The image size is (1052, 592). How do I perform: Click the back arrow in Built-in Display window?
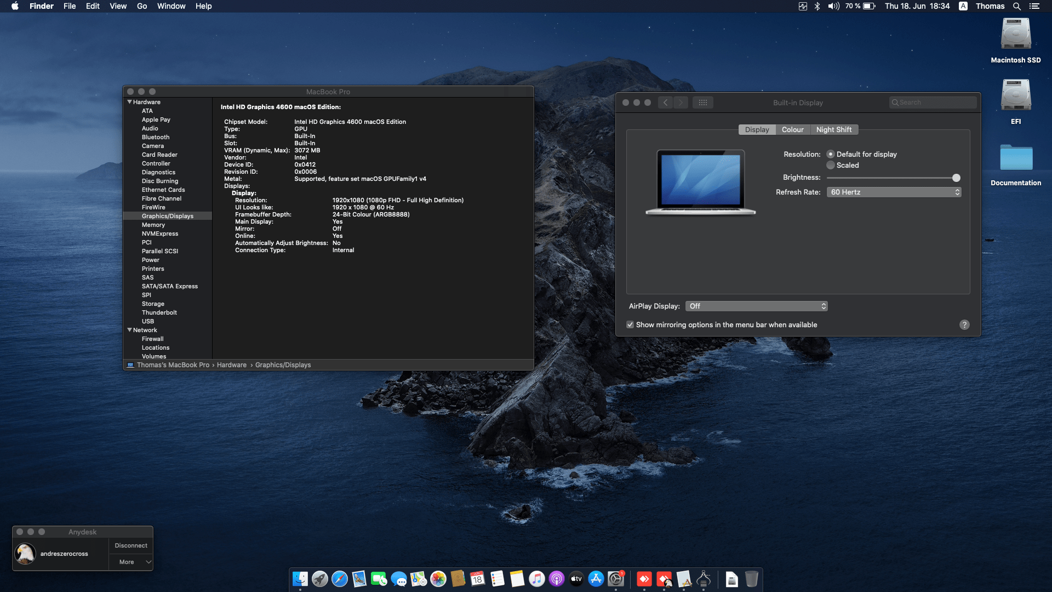(x=665, y=103)
